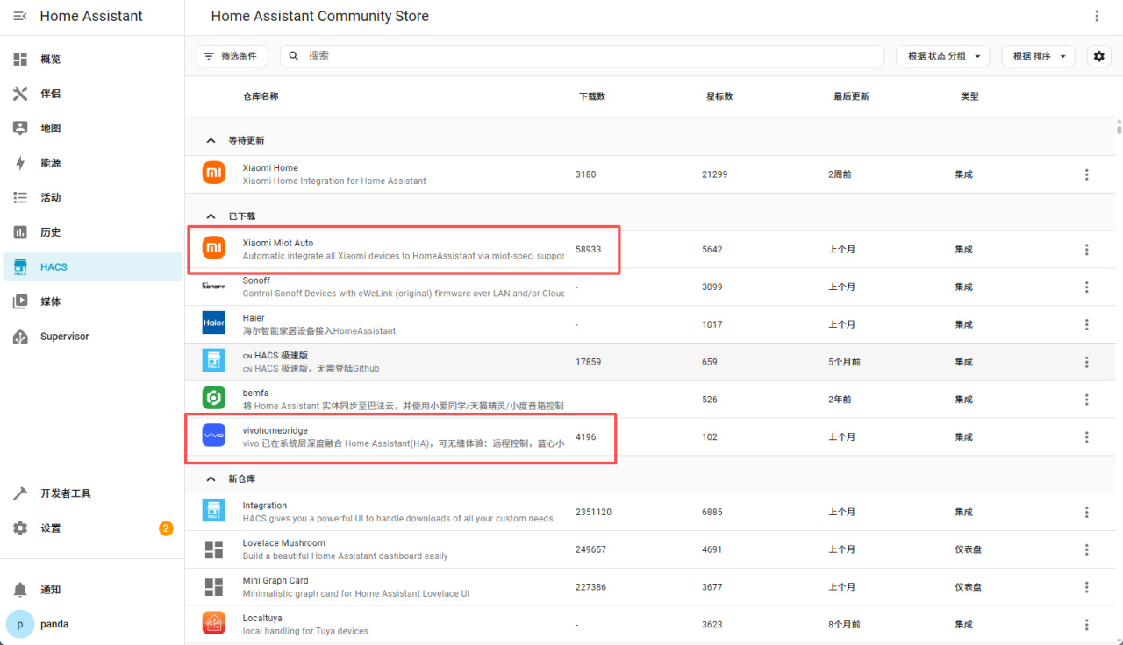Go to 开发者工具 in the sidebar
The image size is (1123, 645).
point(92,493)
